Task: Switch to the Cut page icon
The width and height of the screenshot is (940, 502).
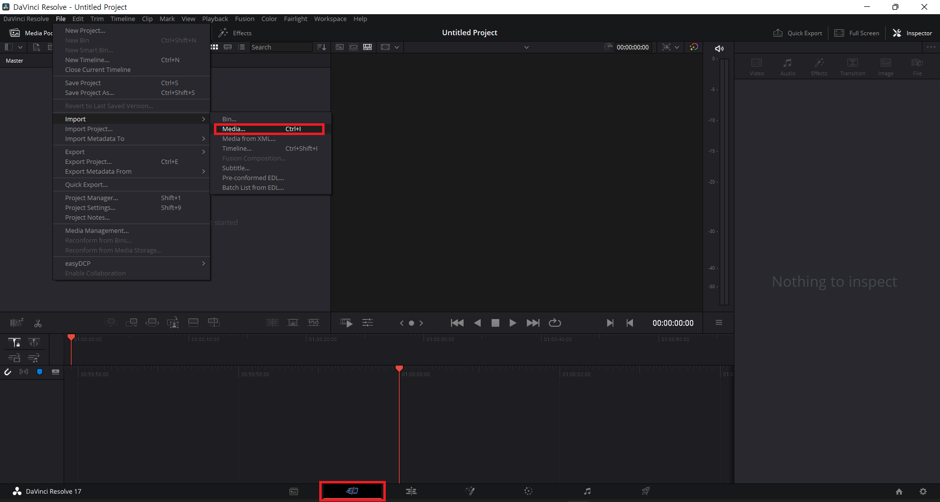Action: [352, 491]
